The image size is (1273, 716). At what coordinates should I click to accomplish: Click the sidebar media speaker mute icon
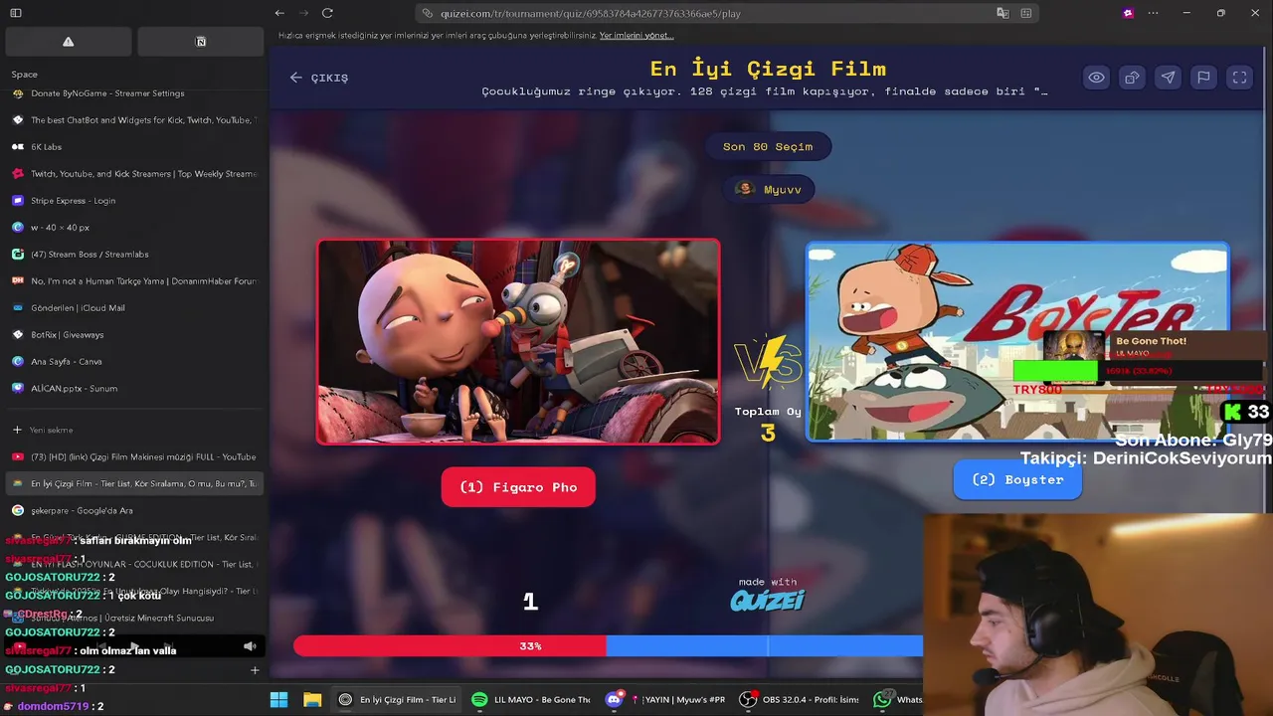coord(250,646)
